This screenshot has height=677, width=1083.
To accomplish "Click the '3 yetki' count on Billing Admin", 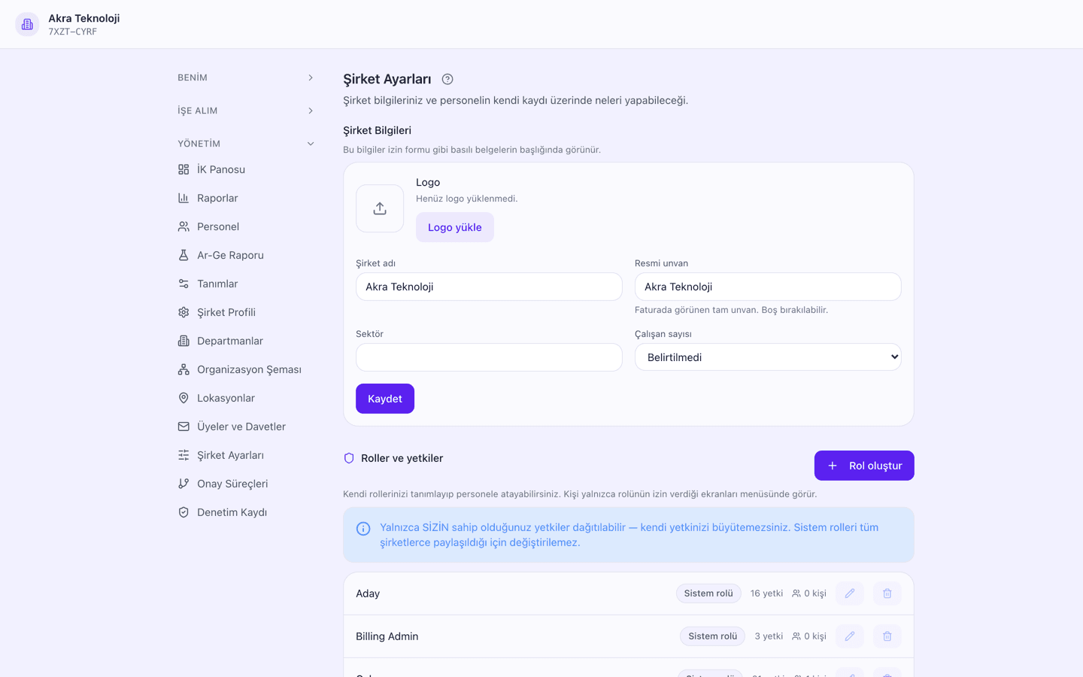I will [x=769, y=636].
